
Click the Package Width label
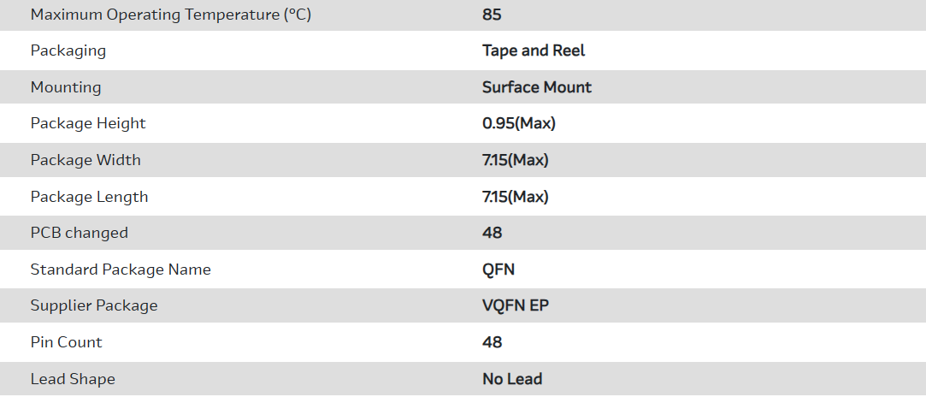86,160
